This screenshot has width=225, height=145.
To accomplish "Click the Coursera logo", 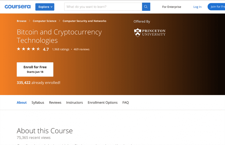I will pyautogui.click(x=18, y=7).
